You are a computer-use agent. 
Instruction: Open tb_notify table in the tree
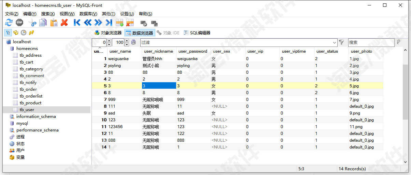tap(28, 83)
